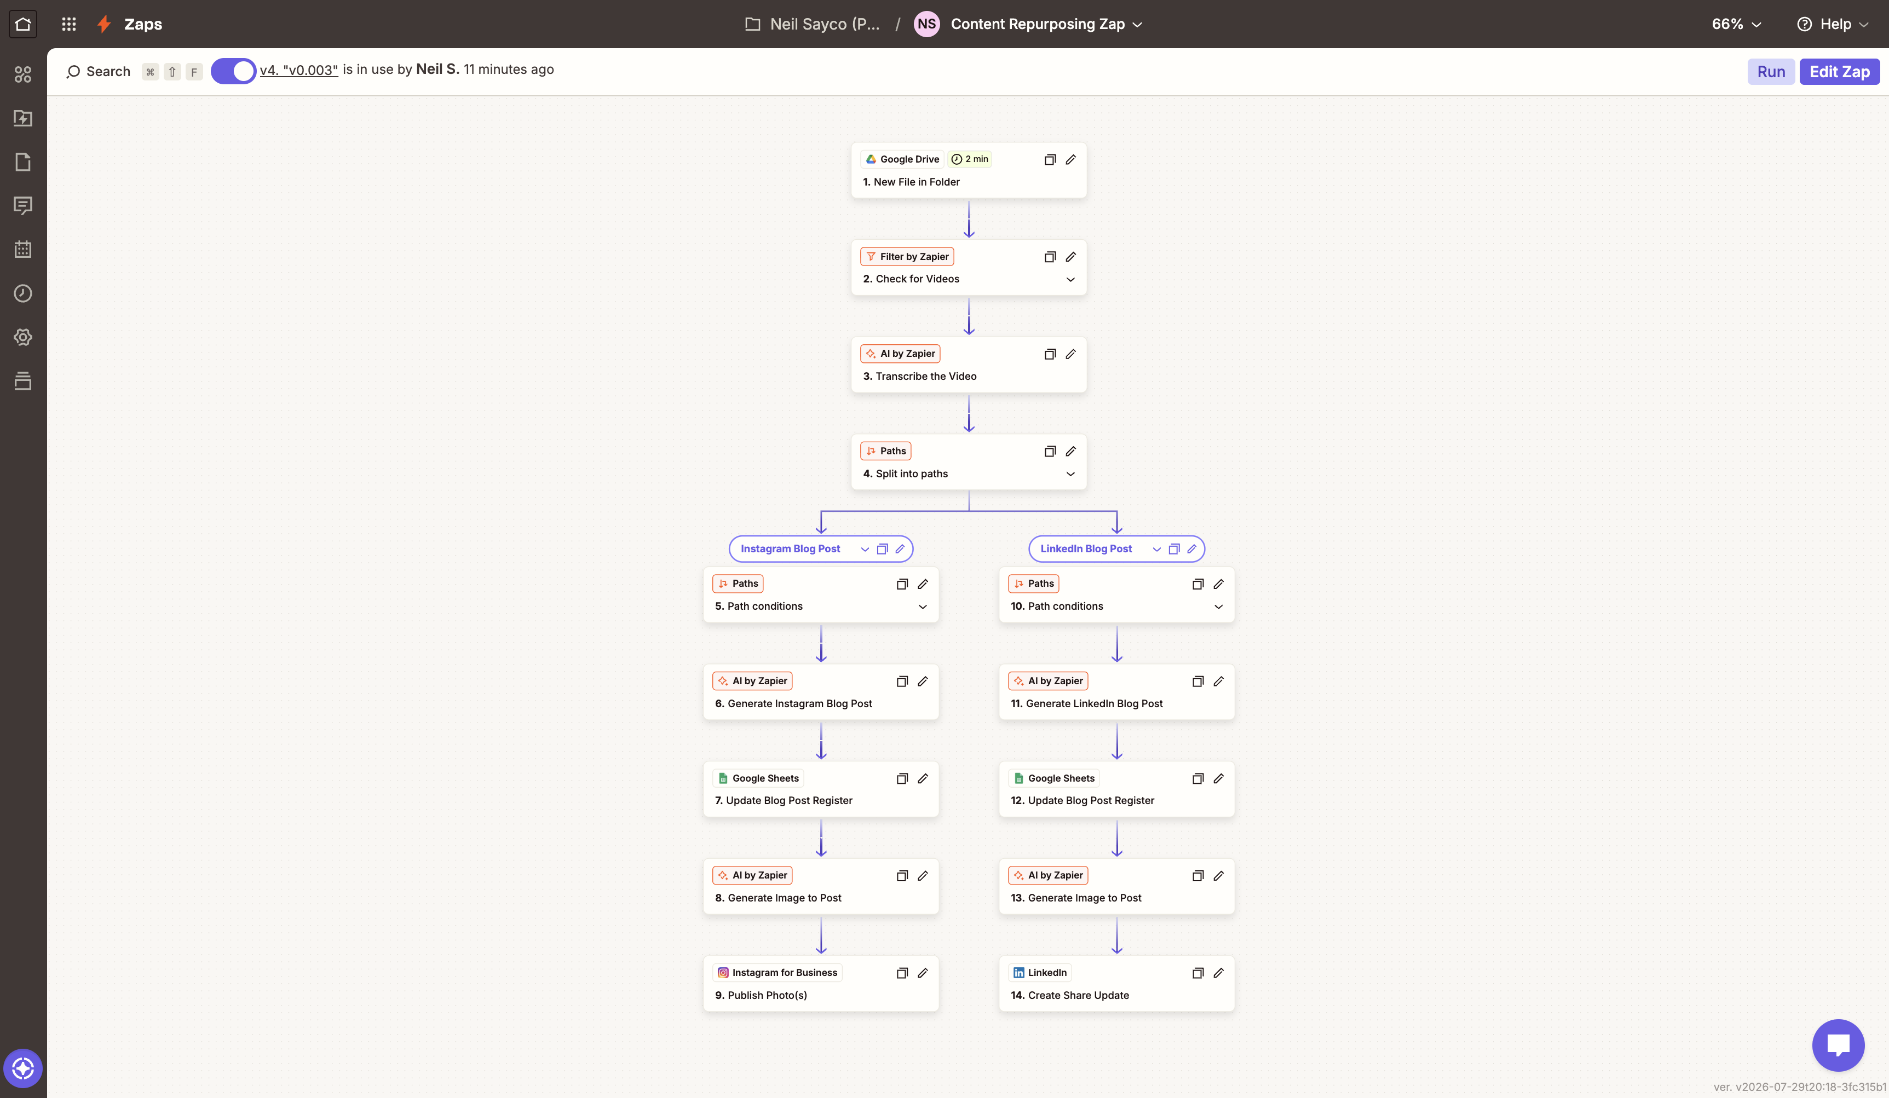Open the Neil Sayco folder breadcrumb
1889x1098 pixels.
tap(813, 24)
